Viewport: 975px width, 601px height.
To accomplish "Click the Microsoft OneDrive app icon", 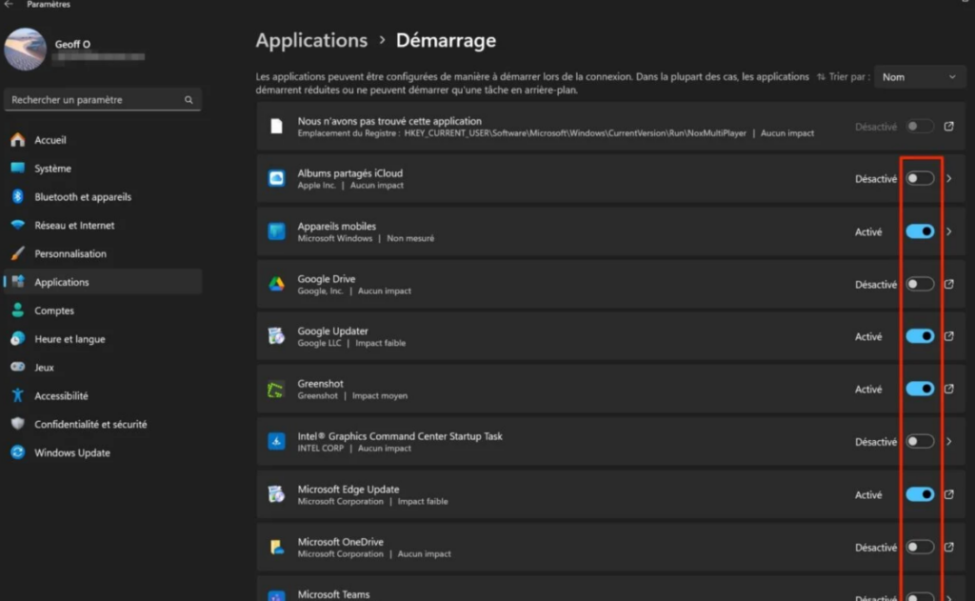I will coord(276,547).
